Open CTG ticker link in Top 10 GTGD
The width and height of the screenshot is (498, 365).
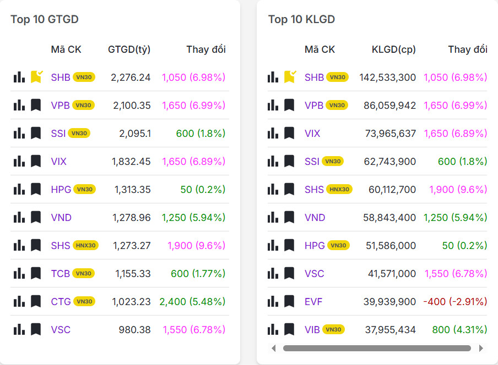(x=61, y=302)
